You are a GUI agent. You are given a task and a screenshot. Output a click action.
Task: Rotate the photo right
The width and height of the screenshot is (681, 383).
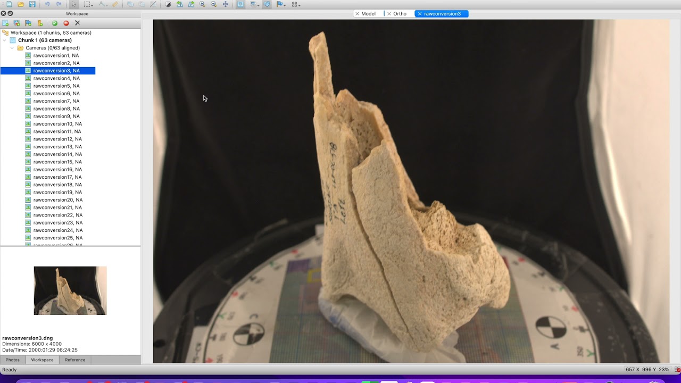coord(191,4)
